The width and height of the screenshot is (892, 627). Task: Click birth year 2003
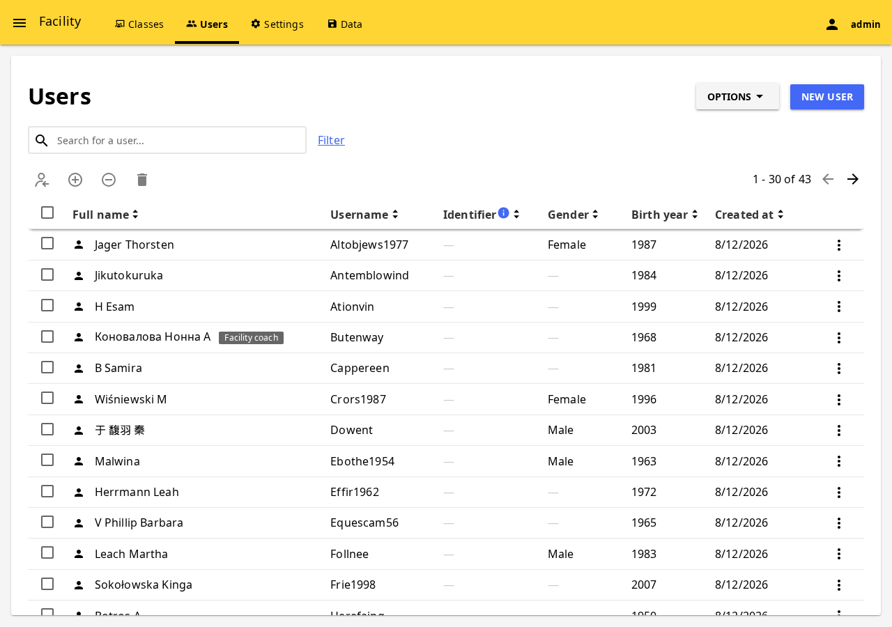644,430
